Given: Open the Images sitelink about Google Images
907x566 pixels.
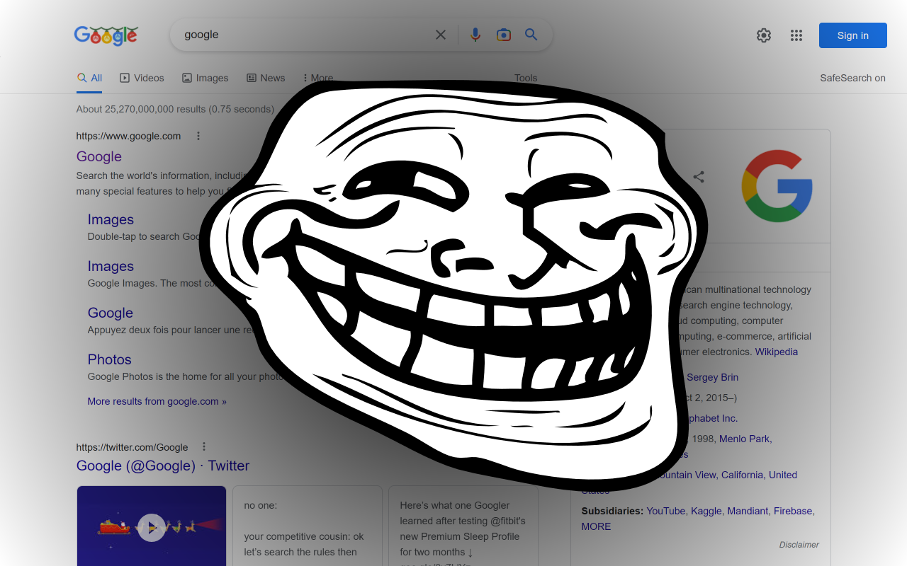Looking at the screenshot, I should point(111,266).
